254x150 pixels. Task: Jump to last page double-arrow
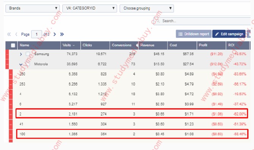[x=62, y=34]
